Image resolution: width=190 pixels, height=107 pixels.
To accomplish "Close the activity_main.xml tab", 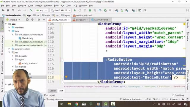I will click(x=69, y=20).
